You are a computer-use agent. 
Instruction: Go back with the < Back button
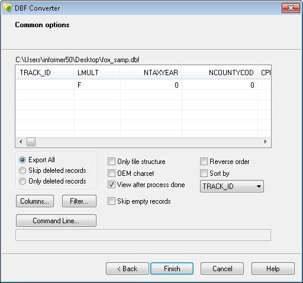[x=127, y=269]
